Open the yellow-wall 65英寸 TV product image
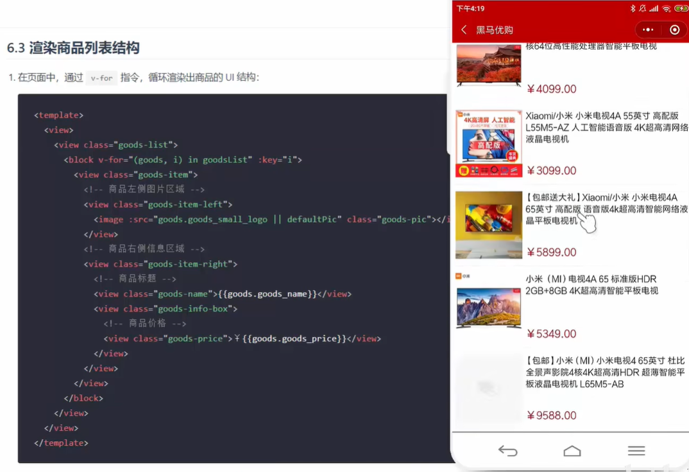 [x=489, y=225]
